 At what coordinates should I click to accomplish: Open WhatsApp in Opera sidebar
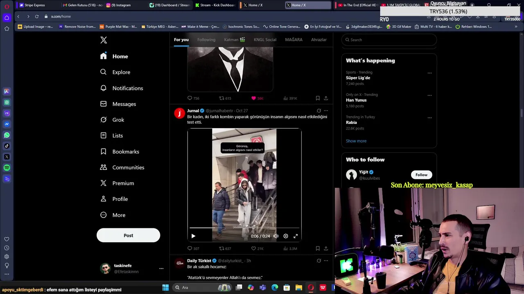click(7, 135)
